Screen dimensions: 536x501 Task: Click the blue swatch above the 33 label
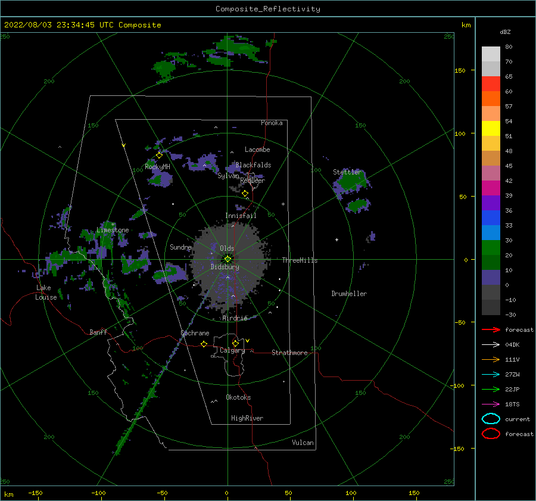coord(491,218)
